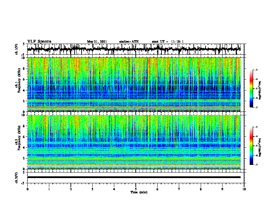This screenshot has width=275, height=212.
Task: Click the ch.1 color scale log(PSD) unit label
Action: (260, 90)
